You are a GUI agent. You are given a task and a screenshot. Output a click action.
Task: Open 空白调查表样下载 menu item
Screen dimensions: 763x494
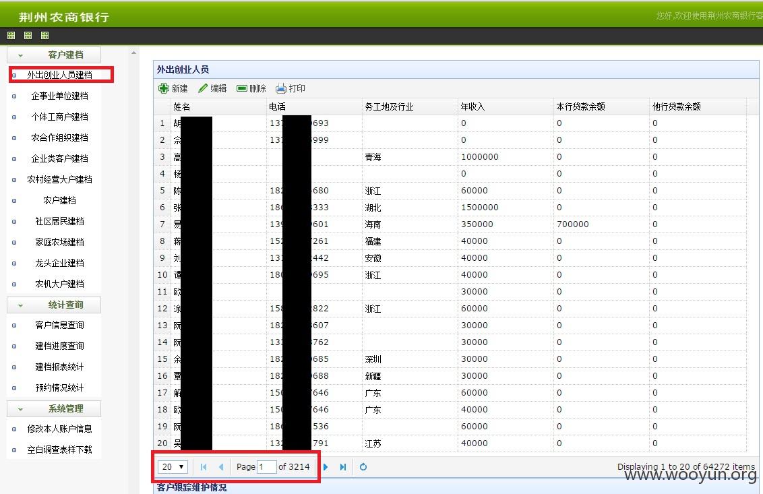pyautogui.click(x=59, y=450)
